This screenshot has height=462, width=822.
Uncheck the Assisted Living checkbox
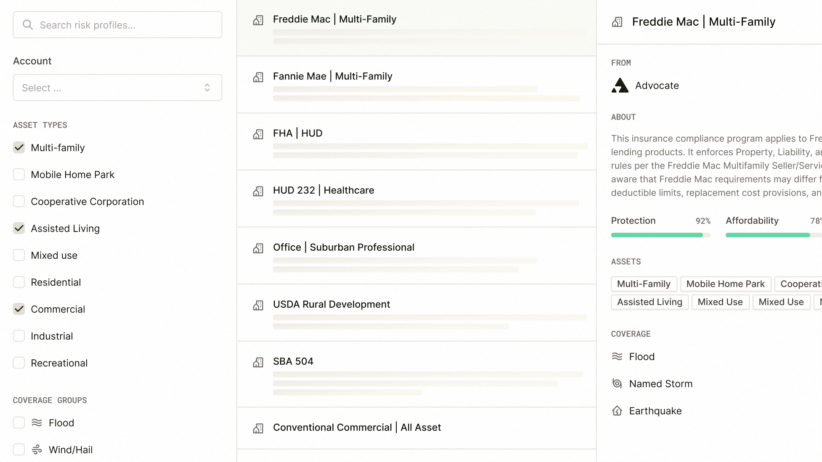19,228
